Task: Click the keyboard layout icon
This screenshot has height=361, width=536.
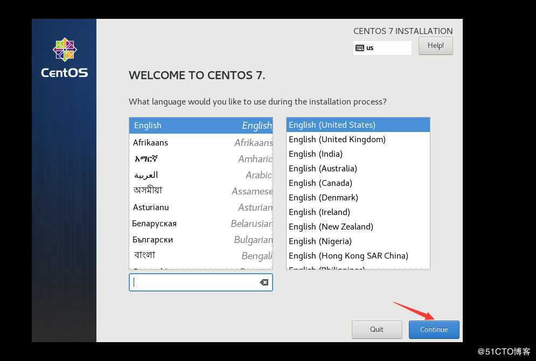Action: click(360, 48)
